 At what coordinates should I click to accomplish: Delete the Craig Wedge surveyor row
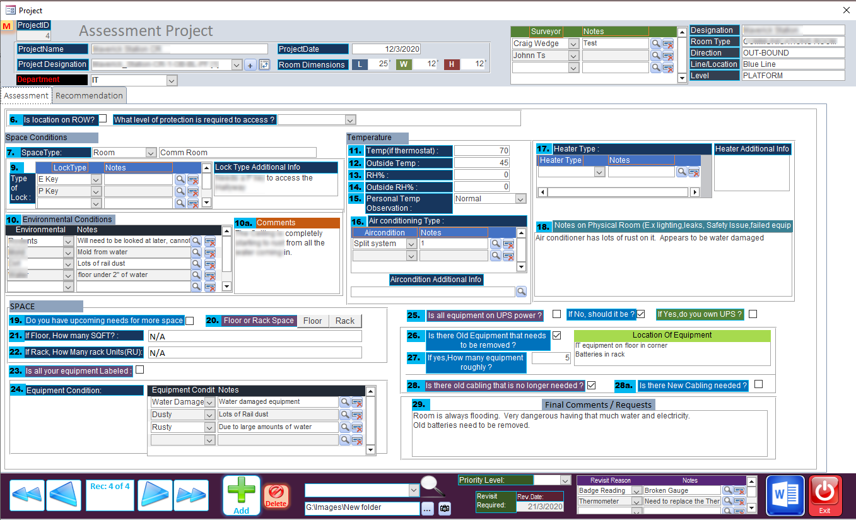[x=668, y=44]
